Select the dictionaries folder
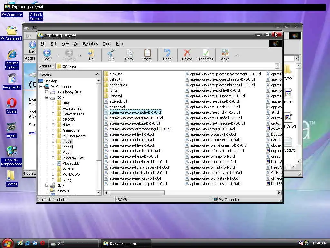Viewport: 330px width, 248px height. click(118, 85)
